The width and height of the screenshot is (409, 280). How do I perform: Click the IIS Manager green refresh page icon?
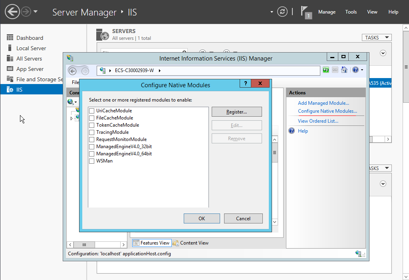click(326, 70)
